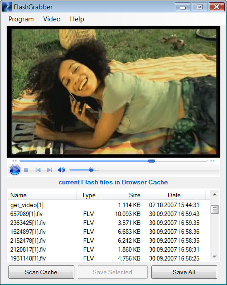227x285 pixels.
Task: Sort files by Date column header
Action: 174,195
